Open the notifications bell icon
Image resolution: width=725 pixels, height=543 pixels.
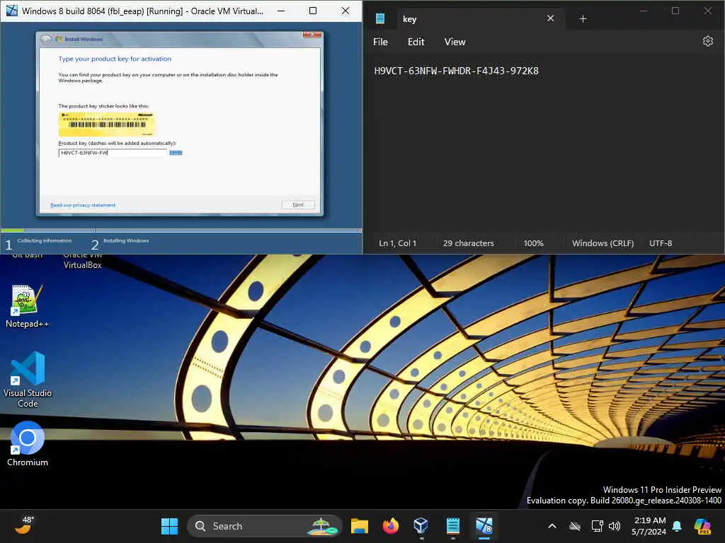(677, 526)
